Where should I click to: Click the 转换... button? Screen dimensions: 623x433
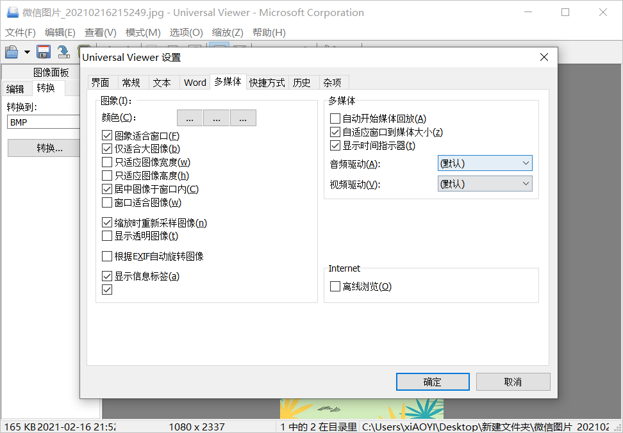[44, 148]
